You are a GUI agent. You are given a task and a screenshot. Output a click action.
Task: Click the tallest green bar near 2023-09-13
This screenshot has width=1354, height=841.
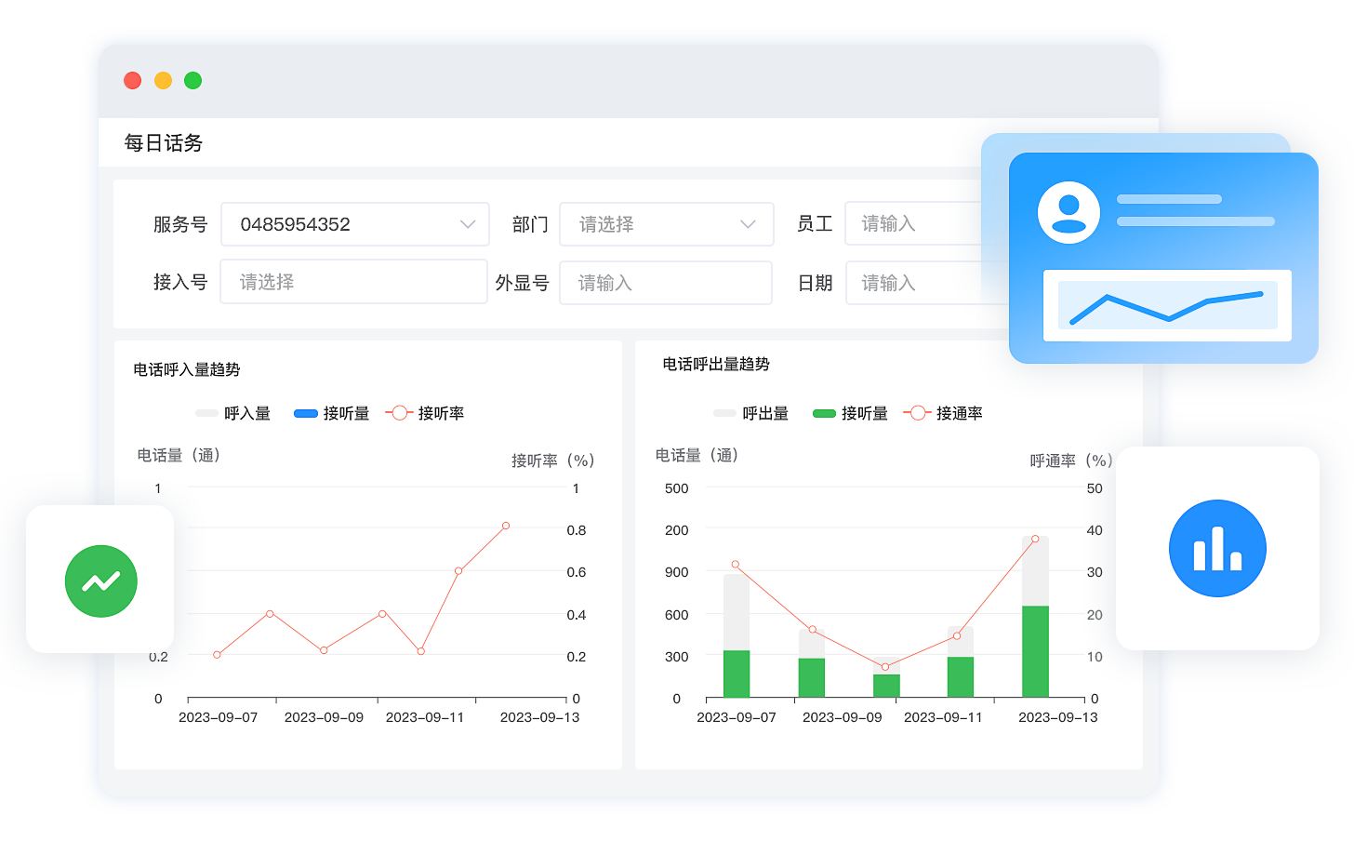coord(1035,651)
